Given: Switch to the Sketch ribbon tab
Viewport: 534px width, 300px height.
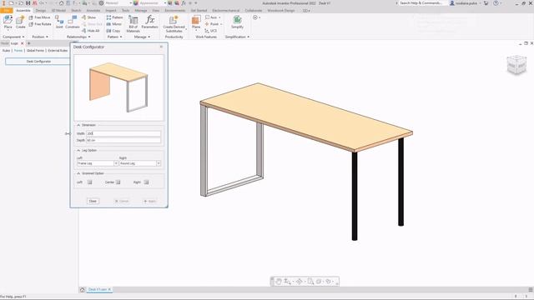Looking at the screenshot, I should pos(76,11).
